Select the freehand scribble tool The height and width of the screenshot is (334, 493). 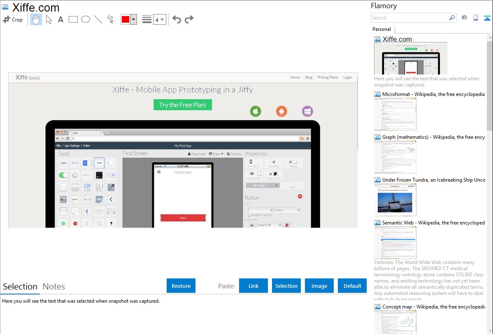click(110, 19)
